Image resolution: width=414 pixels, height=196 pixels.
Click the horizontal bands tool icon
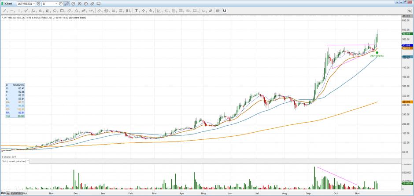click(181, 11)
